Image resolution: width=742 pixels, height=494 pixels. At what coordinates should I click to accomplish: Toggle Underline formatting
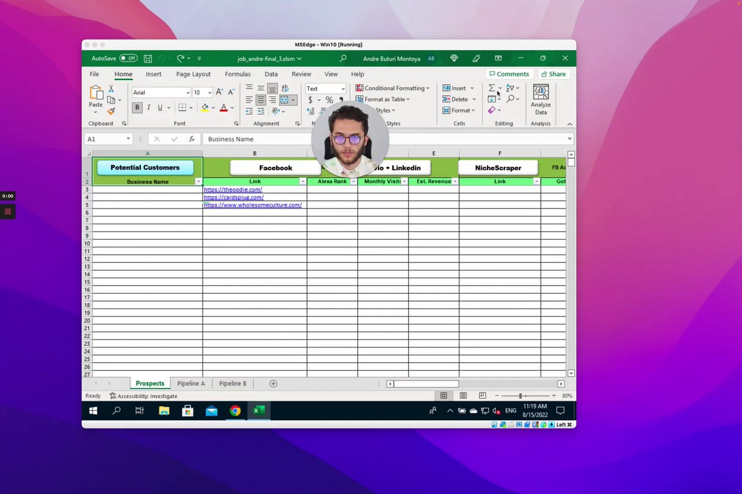point(160,108)
